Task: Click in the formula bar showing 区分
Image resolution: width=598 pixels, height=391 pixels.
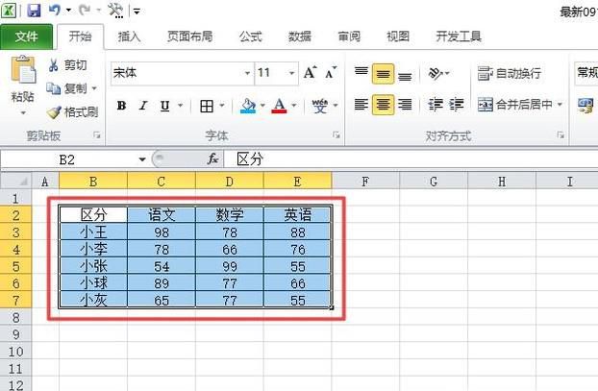Action: coord(411,159)
